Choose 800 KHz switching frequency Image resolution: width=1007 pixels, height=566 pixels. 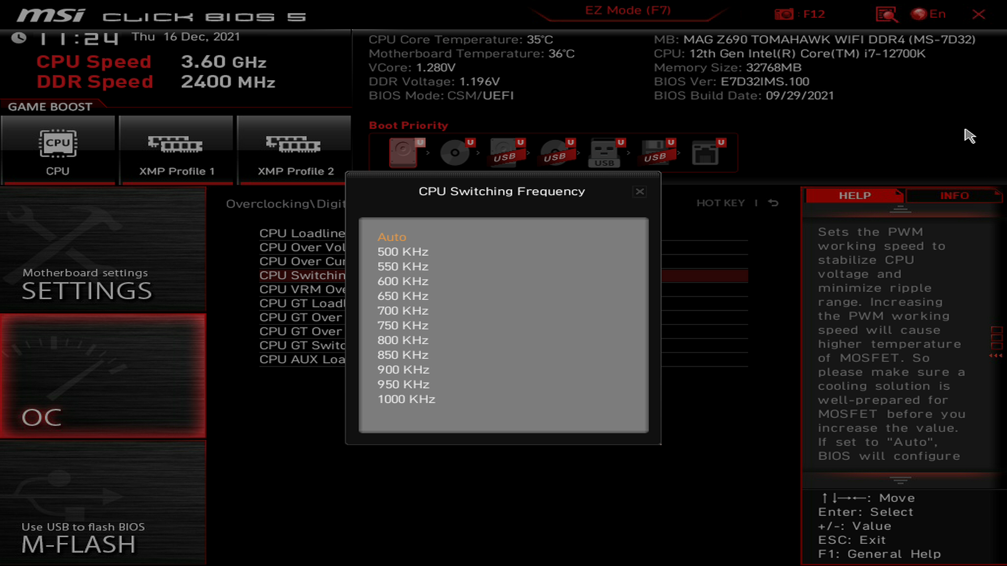(403, 340)
